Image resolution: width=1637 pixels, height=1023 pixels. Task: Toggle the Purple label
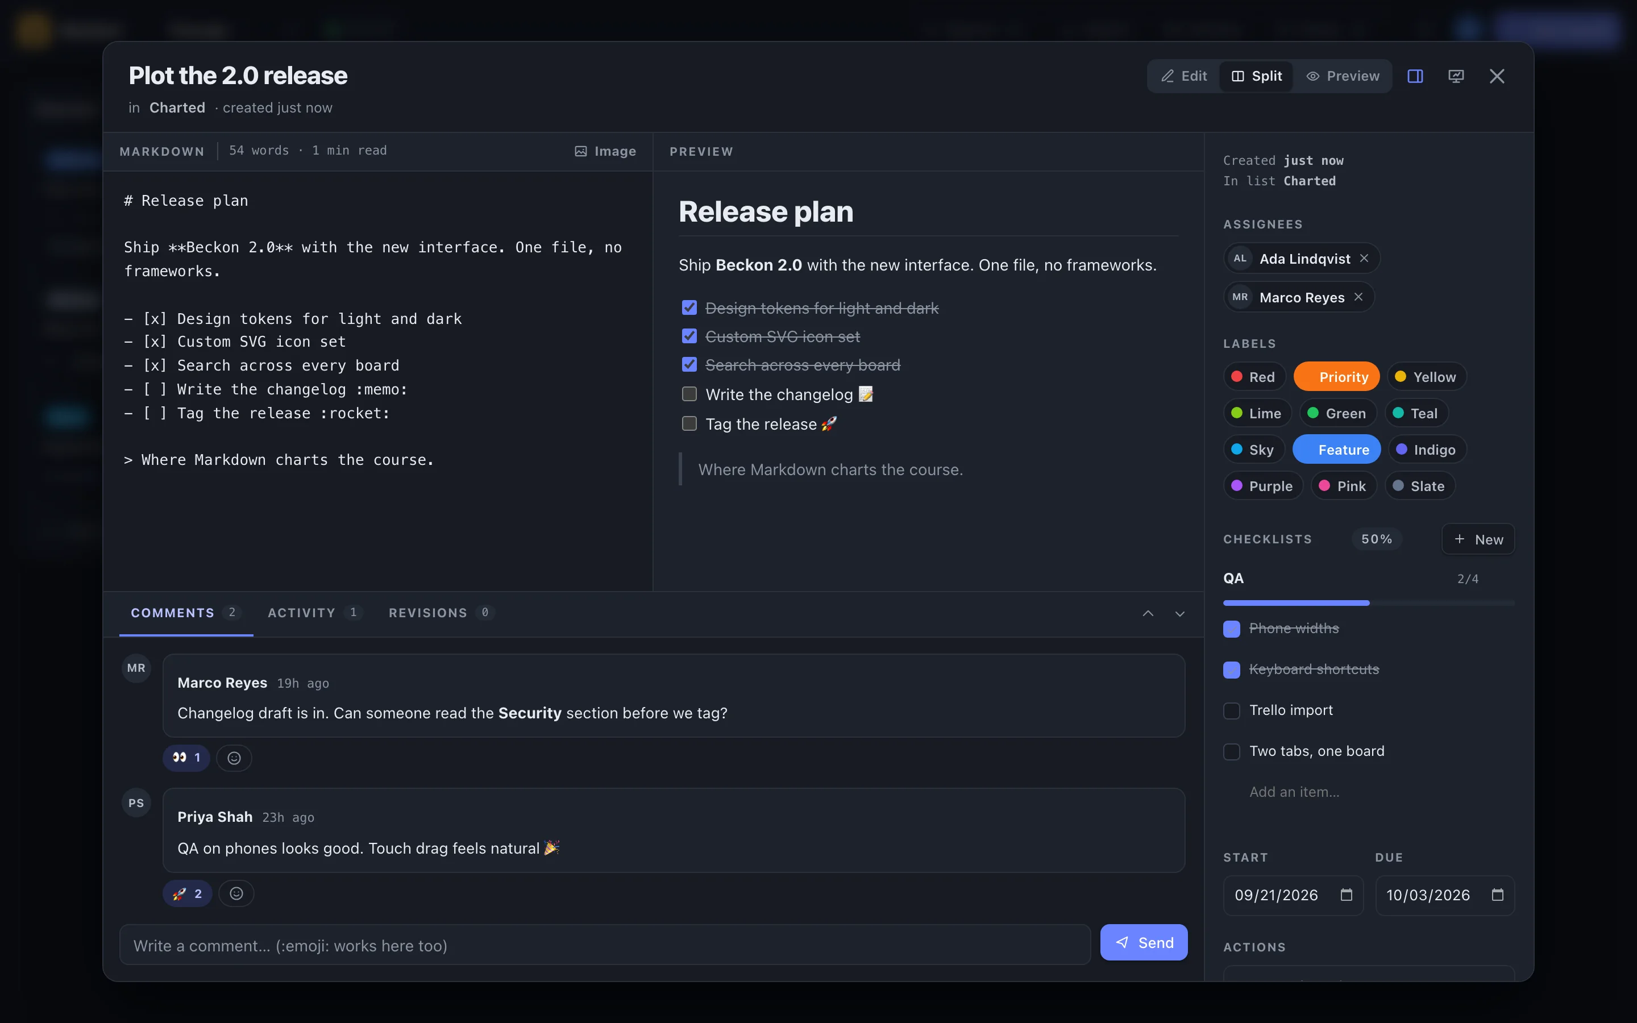(1262, 486)
